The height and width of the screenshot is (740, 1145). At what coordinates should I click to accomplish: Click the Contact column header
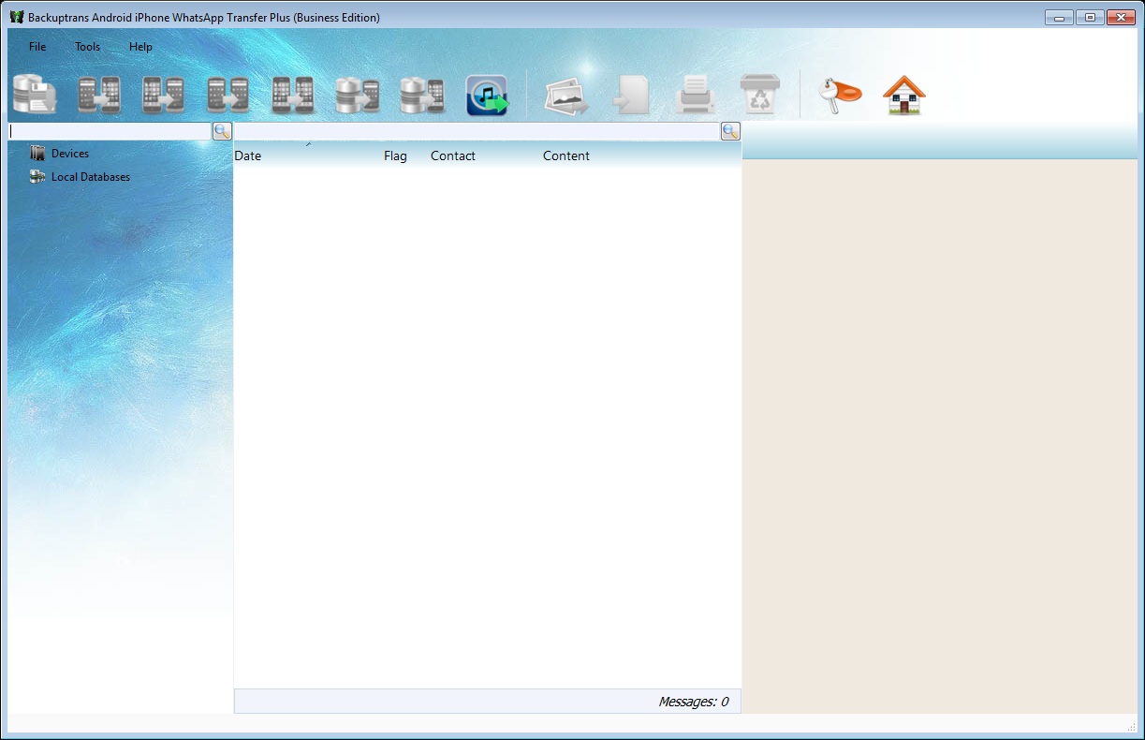(453, 156)
